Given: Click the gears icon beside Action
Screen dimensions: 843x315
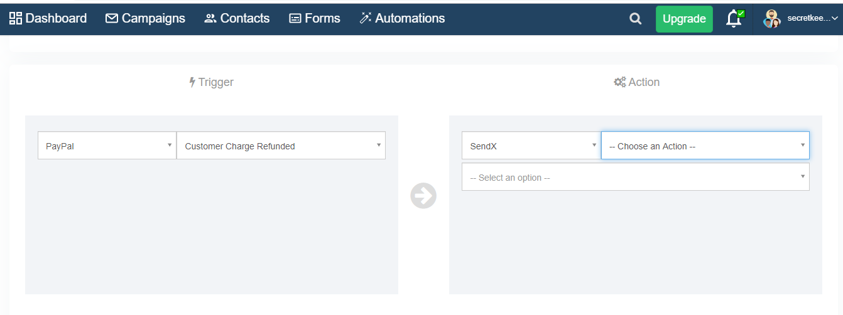Looking at the screenshot, I should (620, 82).
